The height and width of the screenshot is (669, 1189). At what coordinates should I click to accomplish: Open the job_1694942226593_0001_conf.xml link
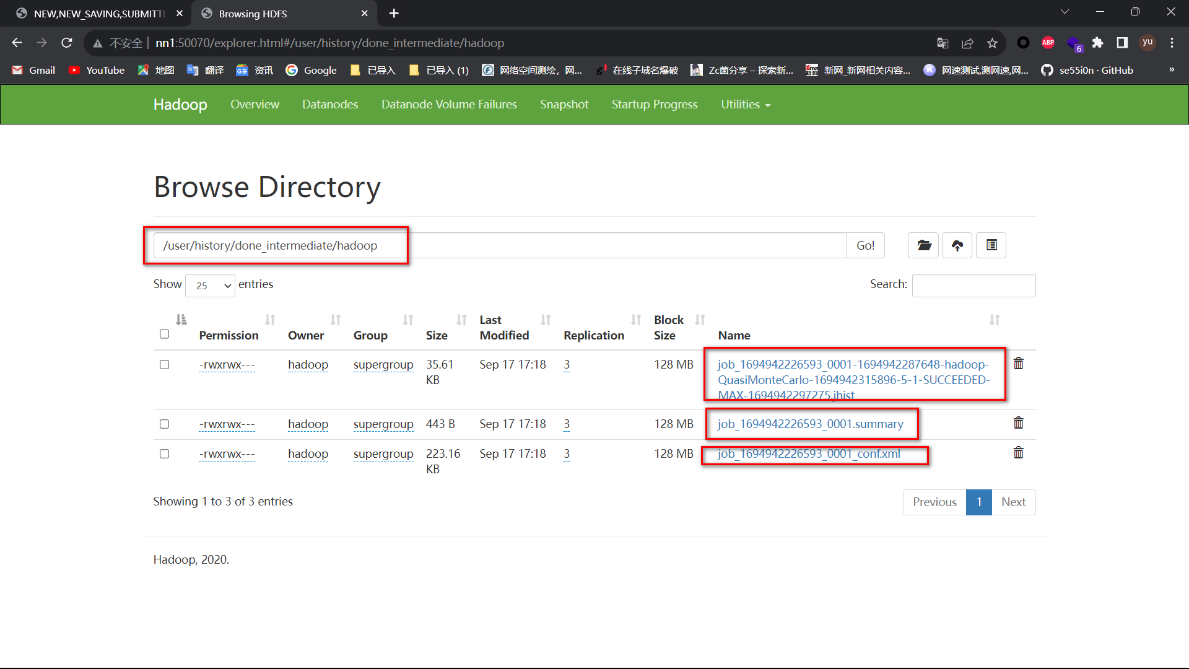click(x=809, y=454)
